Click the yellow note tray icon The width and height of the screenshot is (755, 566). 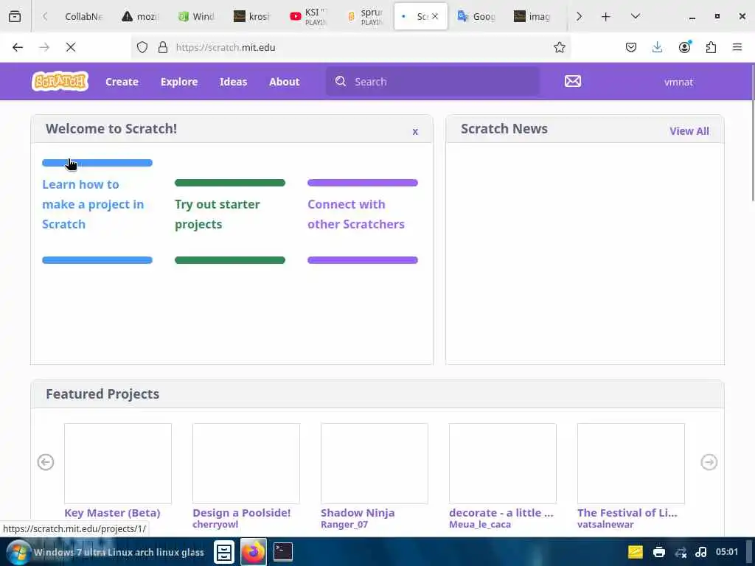[636, 552]
